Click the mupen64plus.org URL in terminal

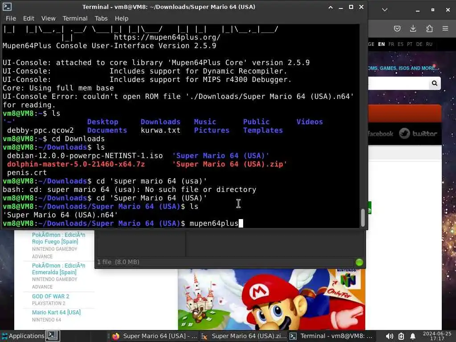tap(167, 37)
